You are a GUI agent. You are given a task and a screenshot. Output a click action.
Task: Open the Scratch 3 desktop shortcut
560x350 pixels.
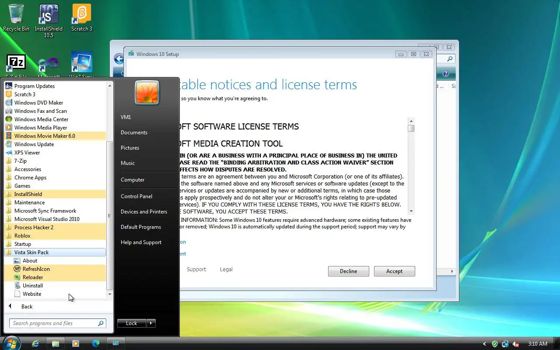82,17
